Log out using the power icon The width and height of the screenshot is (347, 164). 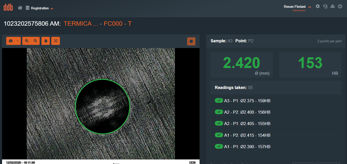click(340, 6)
